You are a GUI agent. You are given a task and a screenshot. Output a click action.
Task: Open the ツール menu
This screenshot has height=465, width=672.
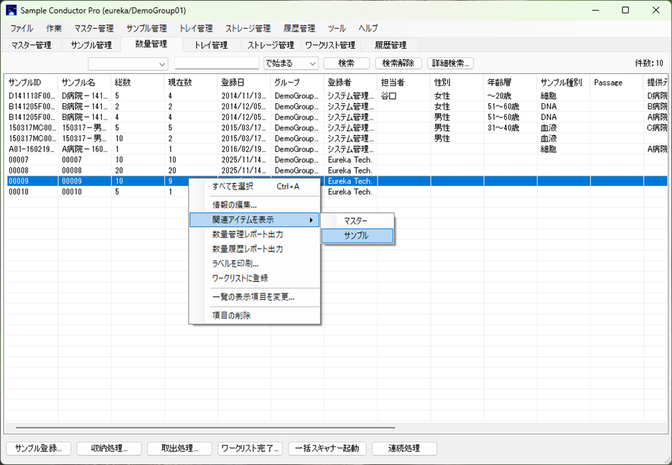tap(336, 28)
